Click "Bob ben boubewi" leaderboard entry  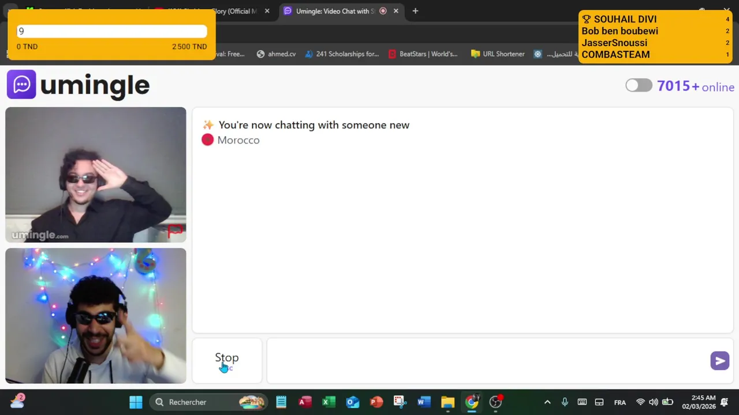tap(655, 31)
